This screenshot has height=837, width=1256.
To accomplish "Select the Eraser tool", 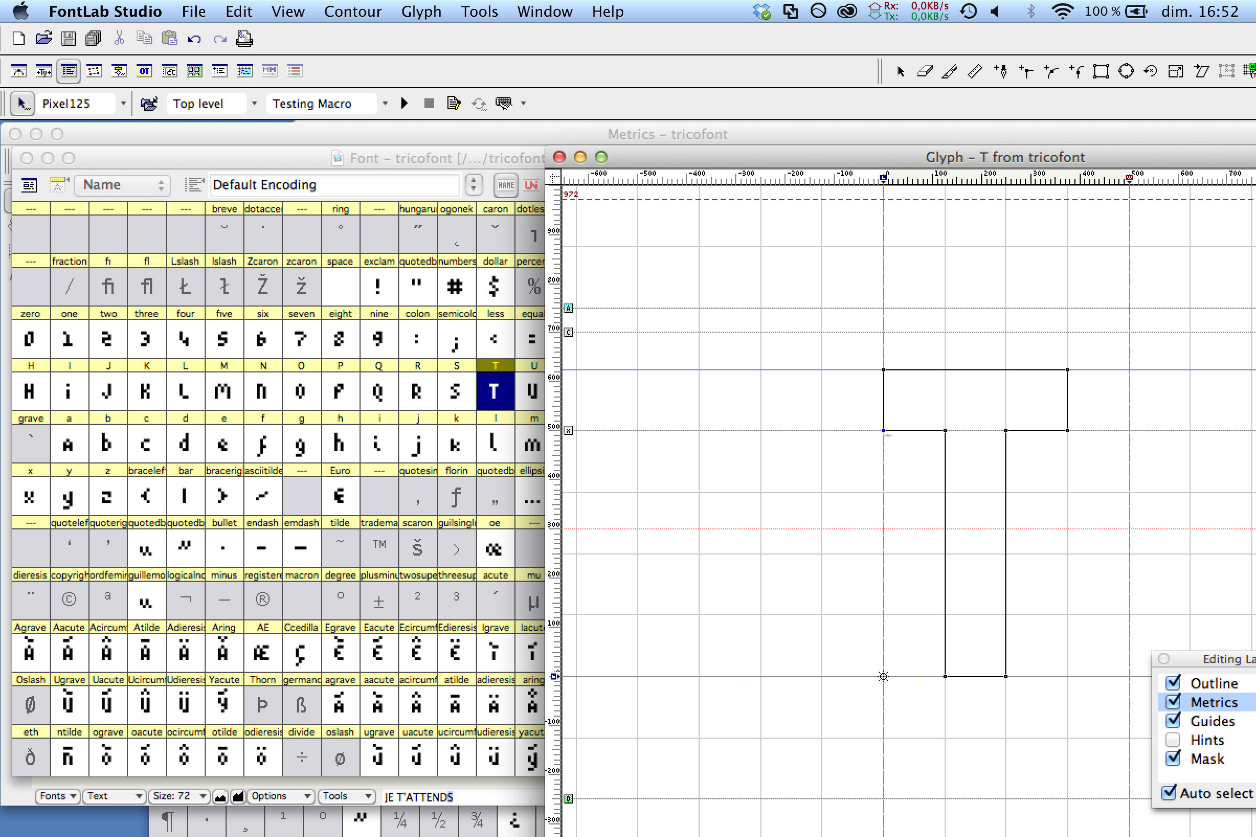I will coord(925,71).
